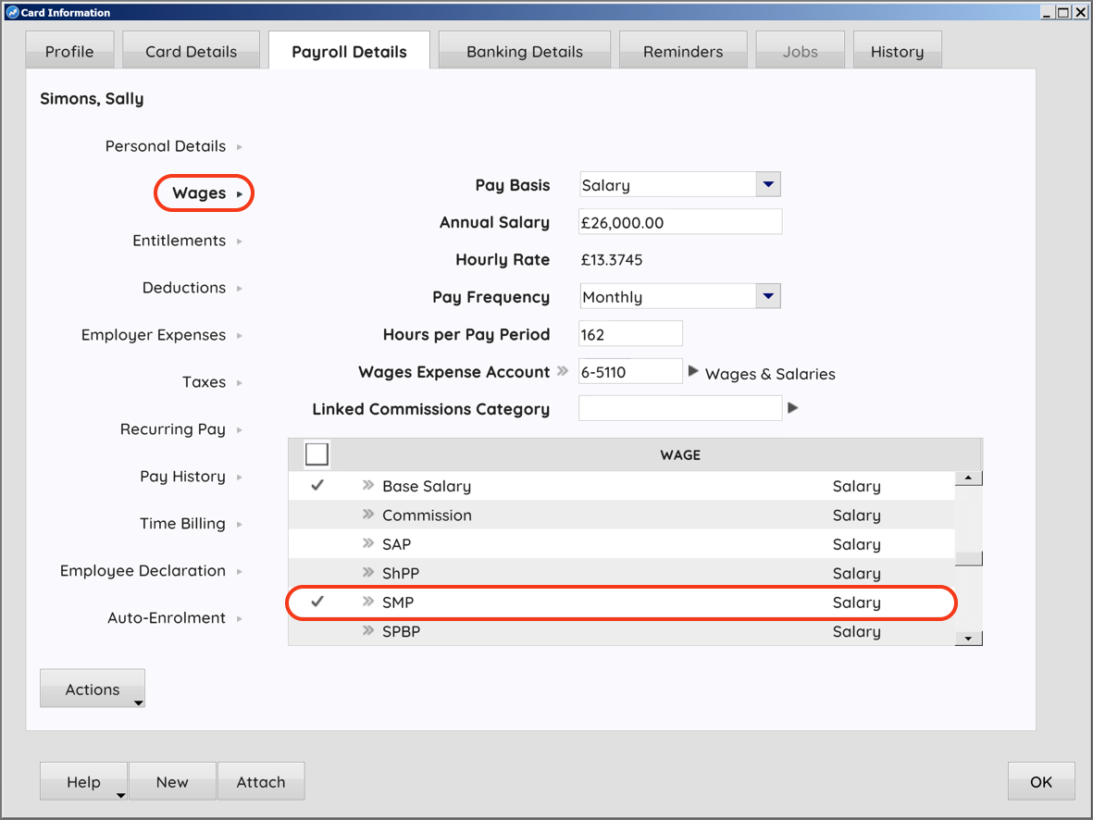Click the zoom arrow beside SMP wage
The height and width of the screenshot is (820, 1093).
(x=367, y=603)
